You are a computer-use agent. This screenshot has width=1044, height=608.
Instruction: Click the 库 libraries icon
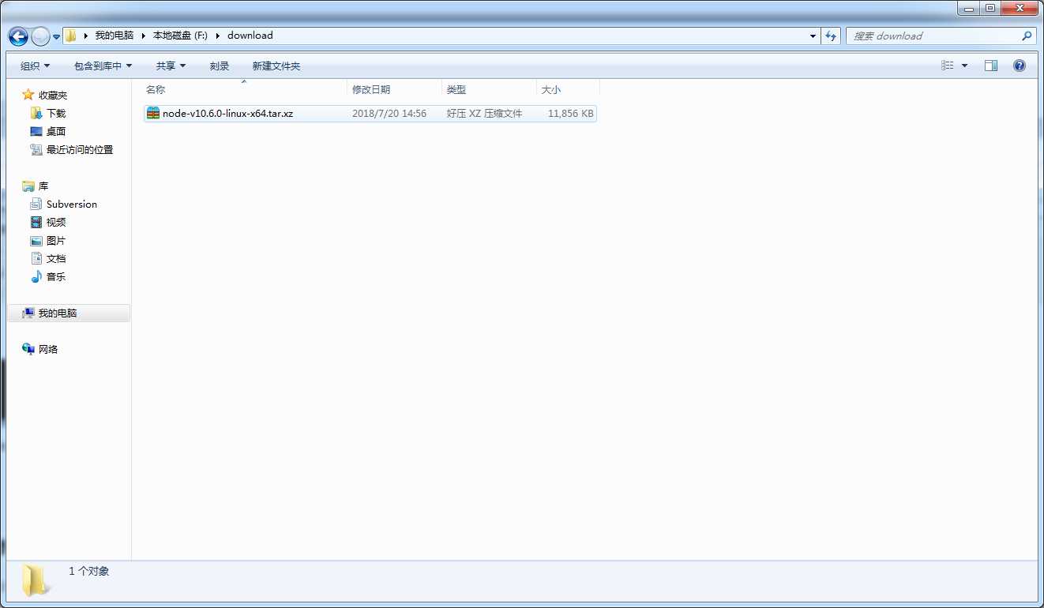click(x=28, y=186)
